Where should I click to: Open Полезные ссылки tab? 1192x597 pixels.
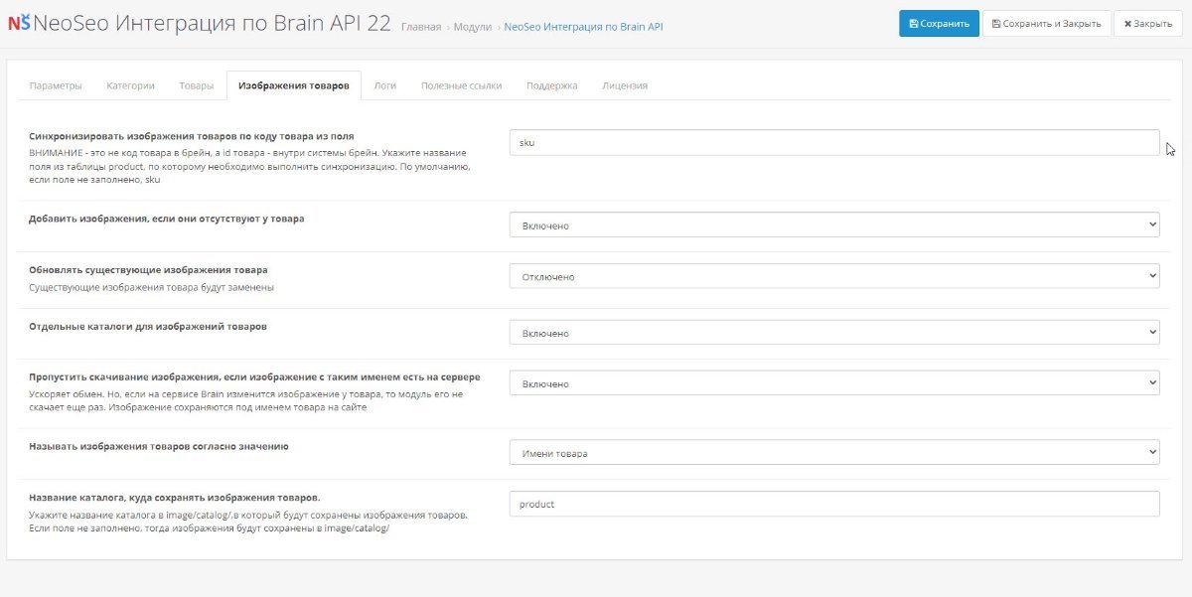pos(461,85)
